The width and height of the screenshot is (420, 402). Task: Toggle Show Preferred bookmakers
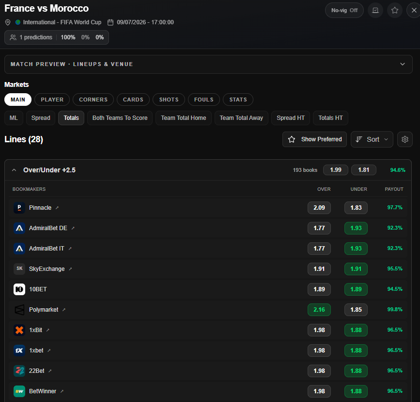pyautogui.click(x=315, y=139)
